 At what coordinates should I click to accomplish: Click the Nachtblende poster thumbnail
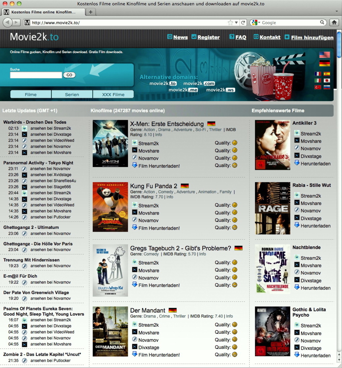coord(272,269)
